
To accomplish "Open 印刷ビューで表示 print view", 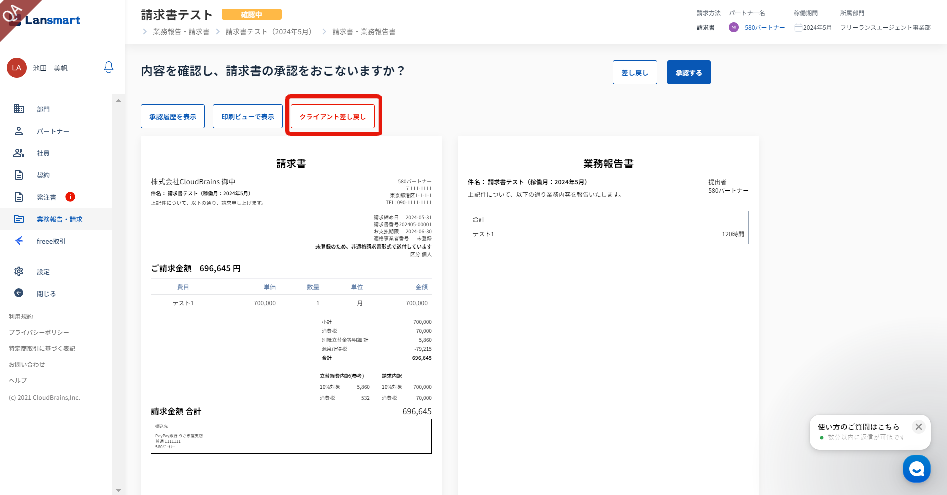I will (x=248, y=116).
